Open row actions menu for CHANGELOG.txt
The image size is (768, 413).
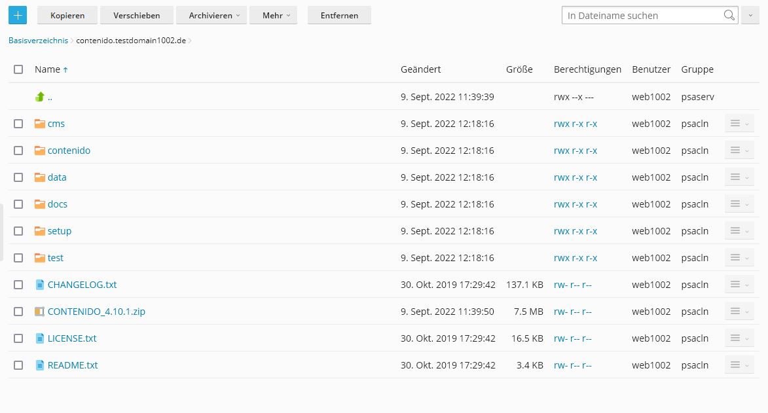[739, 285]
